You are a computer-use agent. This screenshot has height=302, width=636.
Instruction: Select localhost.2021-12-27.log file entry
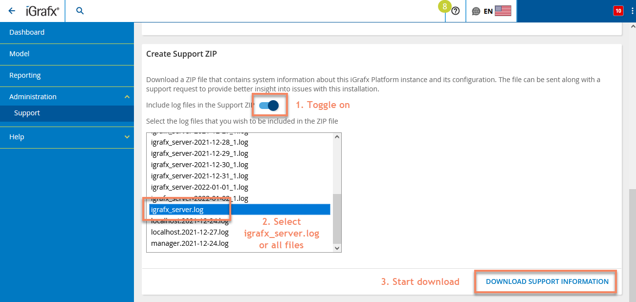pyautogui.click(x=190, y=232)
